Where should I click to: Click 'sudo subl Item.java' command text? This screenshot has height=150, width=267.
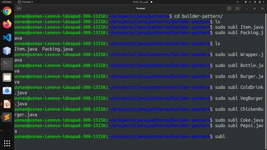click(x=239, y=27)
